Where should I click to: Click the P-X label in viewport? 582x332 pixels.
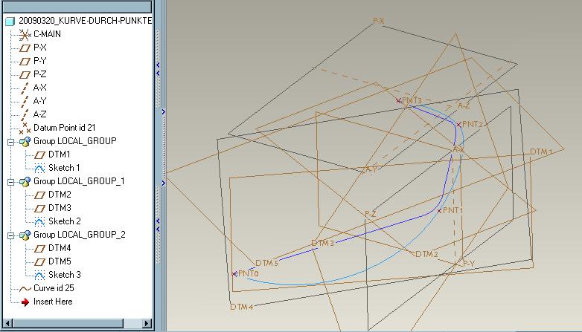(x=378, y=21)
